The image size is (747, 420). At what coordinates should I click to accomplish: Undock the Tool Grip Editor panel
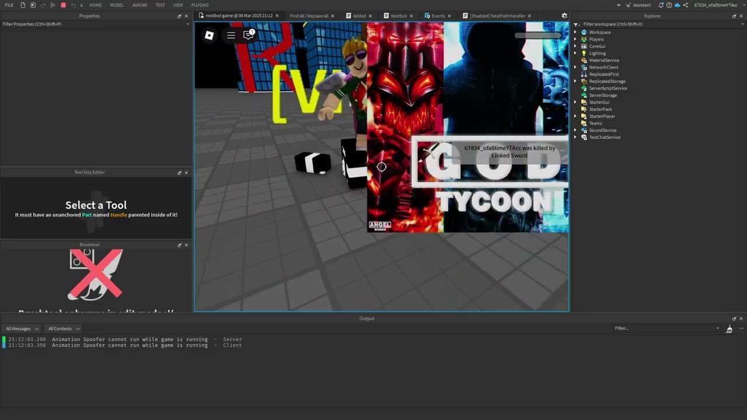pyautogui.click(x=179, y=173)
